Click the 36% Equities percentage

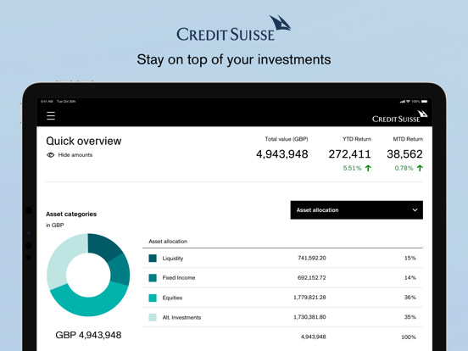410,298
